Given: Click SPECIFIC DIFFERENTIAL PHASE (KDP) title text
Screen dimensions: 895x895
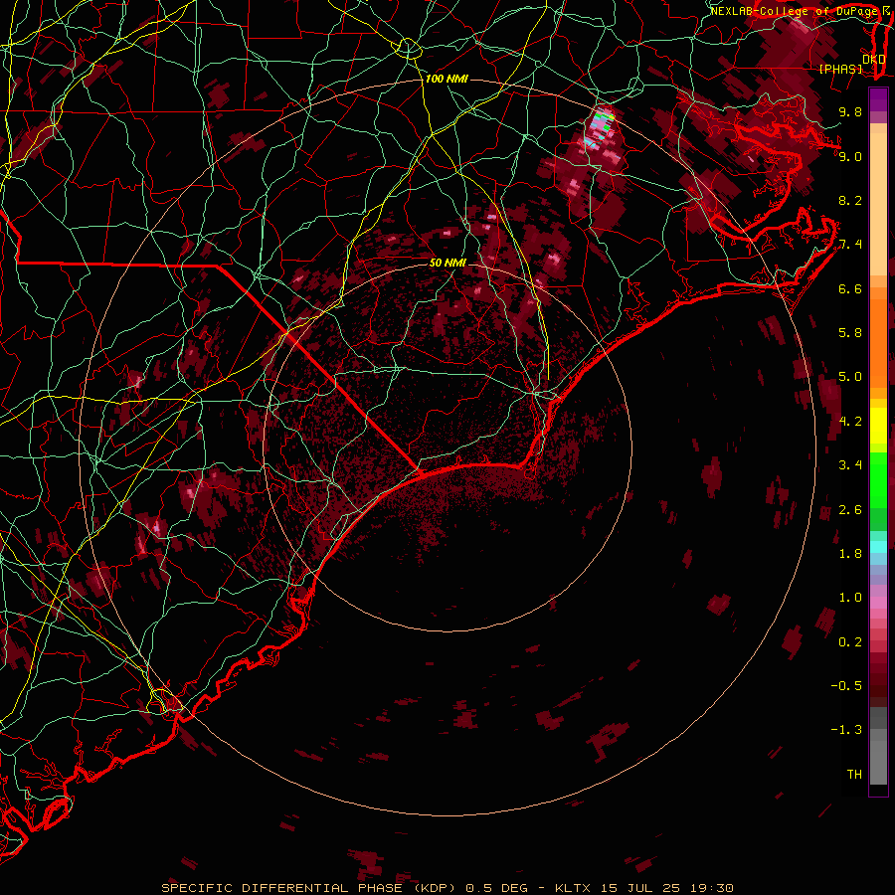Looking at the screenshot, I should [310, 888].
